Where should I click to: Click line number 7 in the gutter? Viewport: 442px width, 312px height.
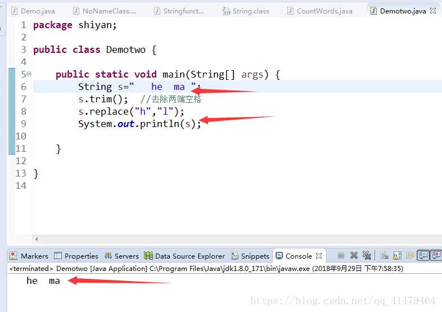tap(24, 99)
